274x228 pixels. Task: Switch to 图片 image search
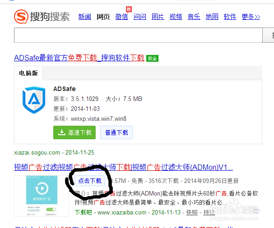coord(158,17)
